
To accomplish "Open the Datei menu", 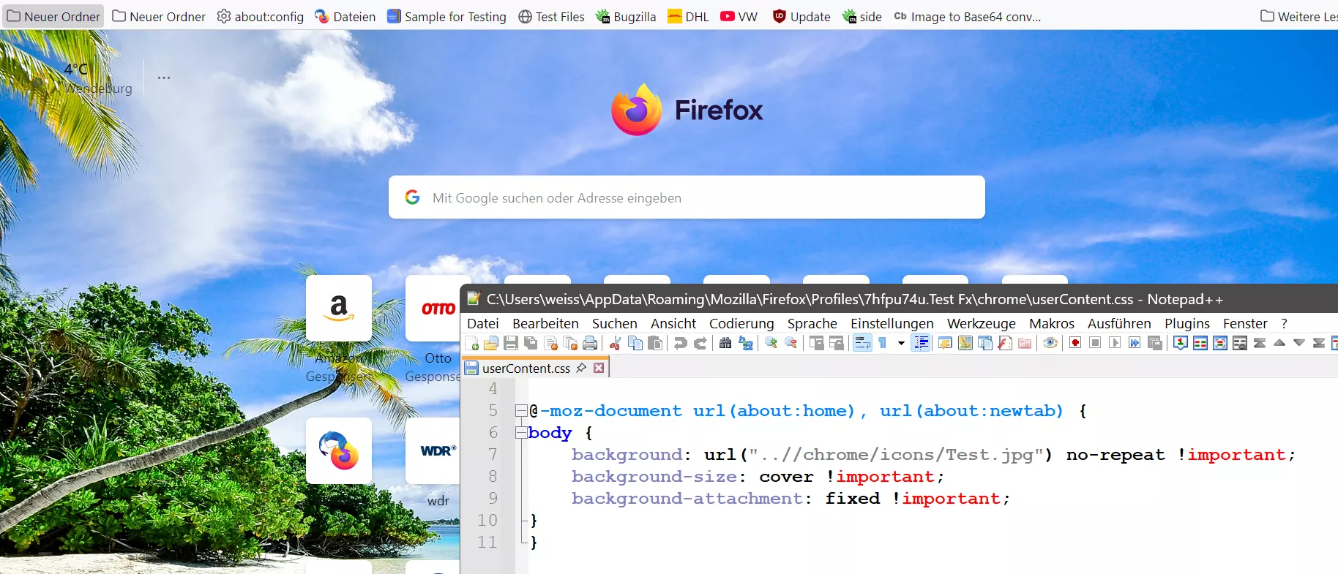I will click(x=483, y=323).
